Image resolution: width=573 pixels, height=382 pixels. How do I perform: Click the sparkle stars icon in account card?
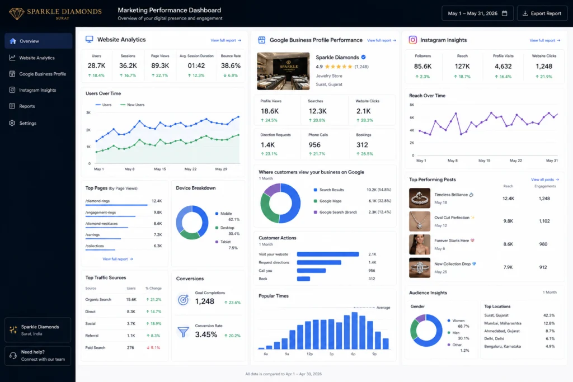tap(13, 330)
